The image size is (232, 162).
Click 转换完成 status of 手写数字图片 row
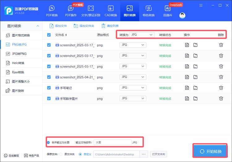click(165, 99)
